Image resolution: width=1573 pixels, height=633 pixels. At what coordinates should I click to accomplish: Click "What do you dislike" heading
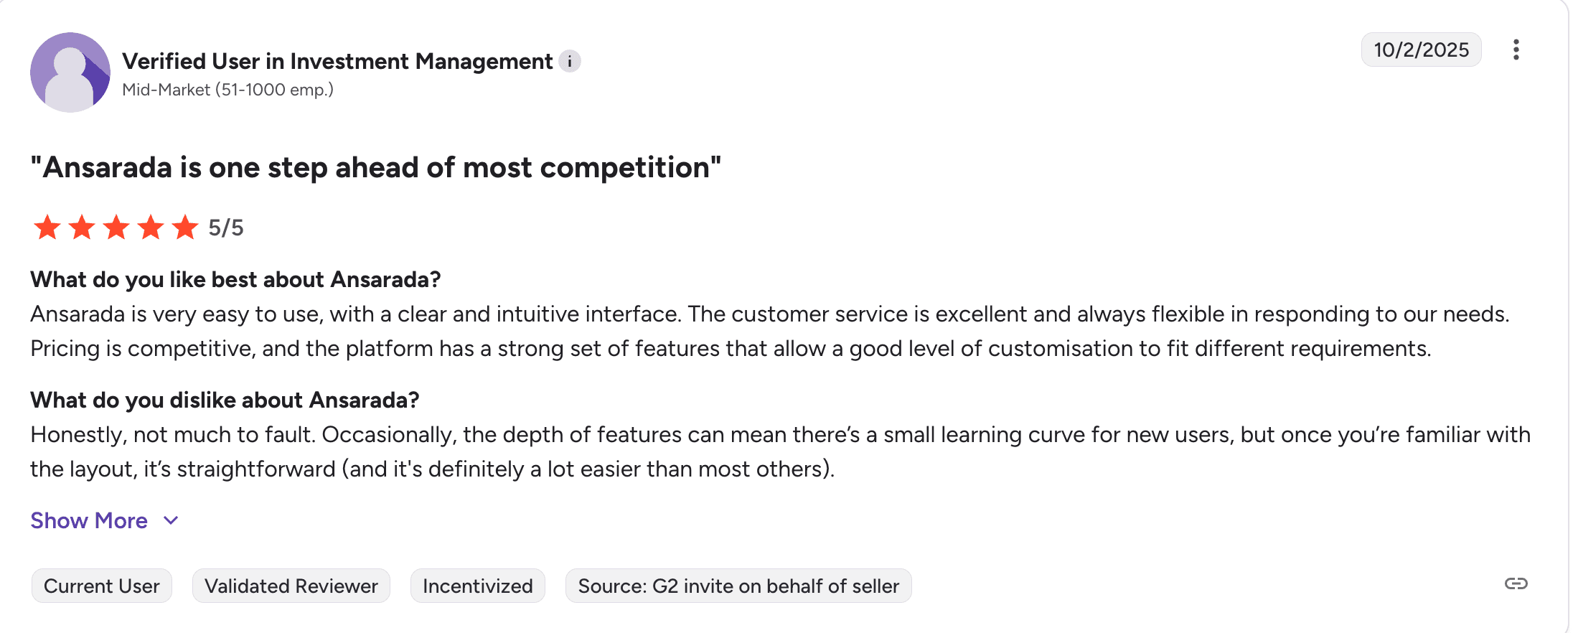[225, 400]
